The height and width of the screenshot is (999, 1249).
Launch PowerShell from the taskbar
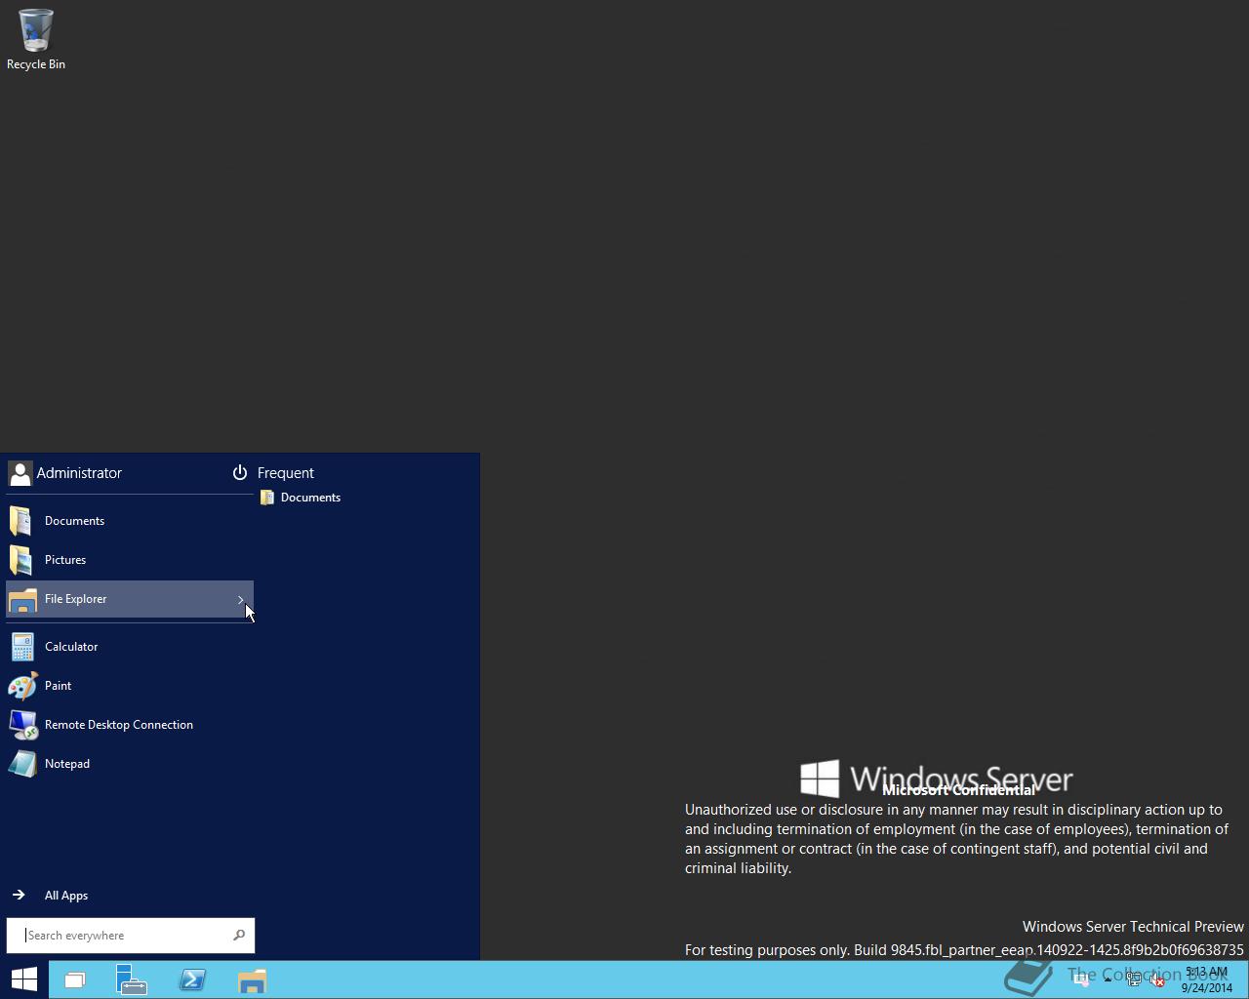coord(192,979)
